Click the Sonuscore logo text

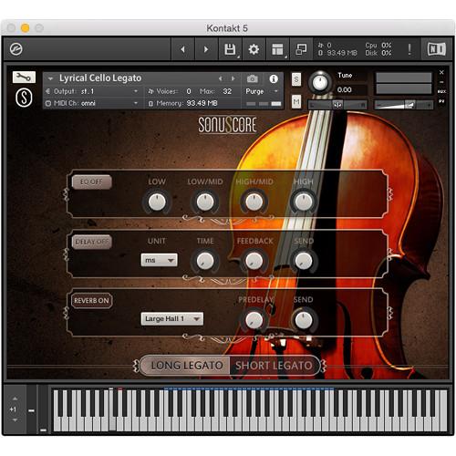point(227,125)
